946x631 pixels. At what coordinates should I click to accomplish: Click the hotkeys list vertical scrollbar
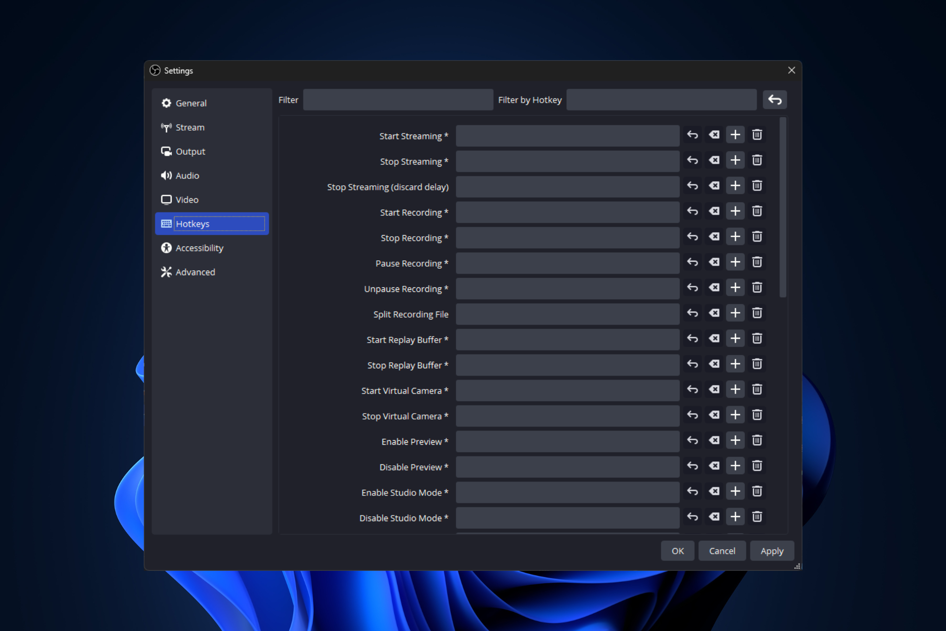782,208
